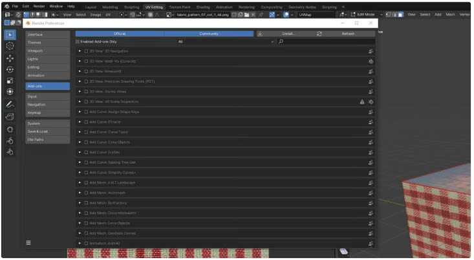Open the Edit Mode selector dropdown
Viewport: 474px width, 260px height.
(x=365, y=14)
